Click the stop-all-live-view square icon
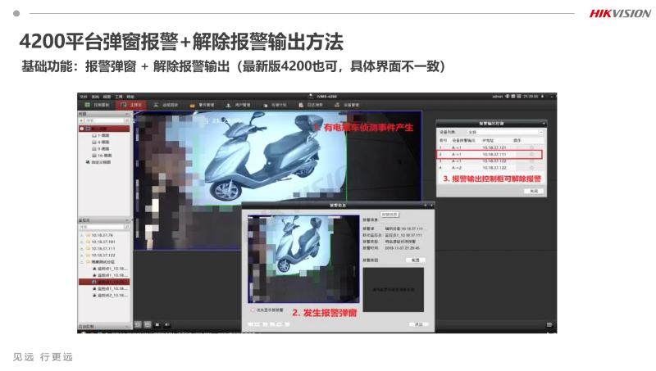Viewport: 656px width, 371px height. click(x=157, y=324)
